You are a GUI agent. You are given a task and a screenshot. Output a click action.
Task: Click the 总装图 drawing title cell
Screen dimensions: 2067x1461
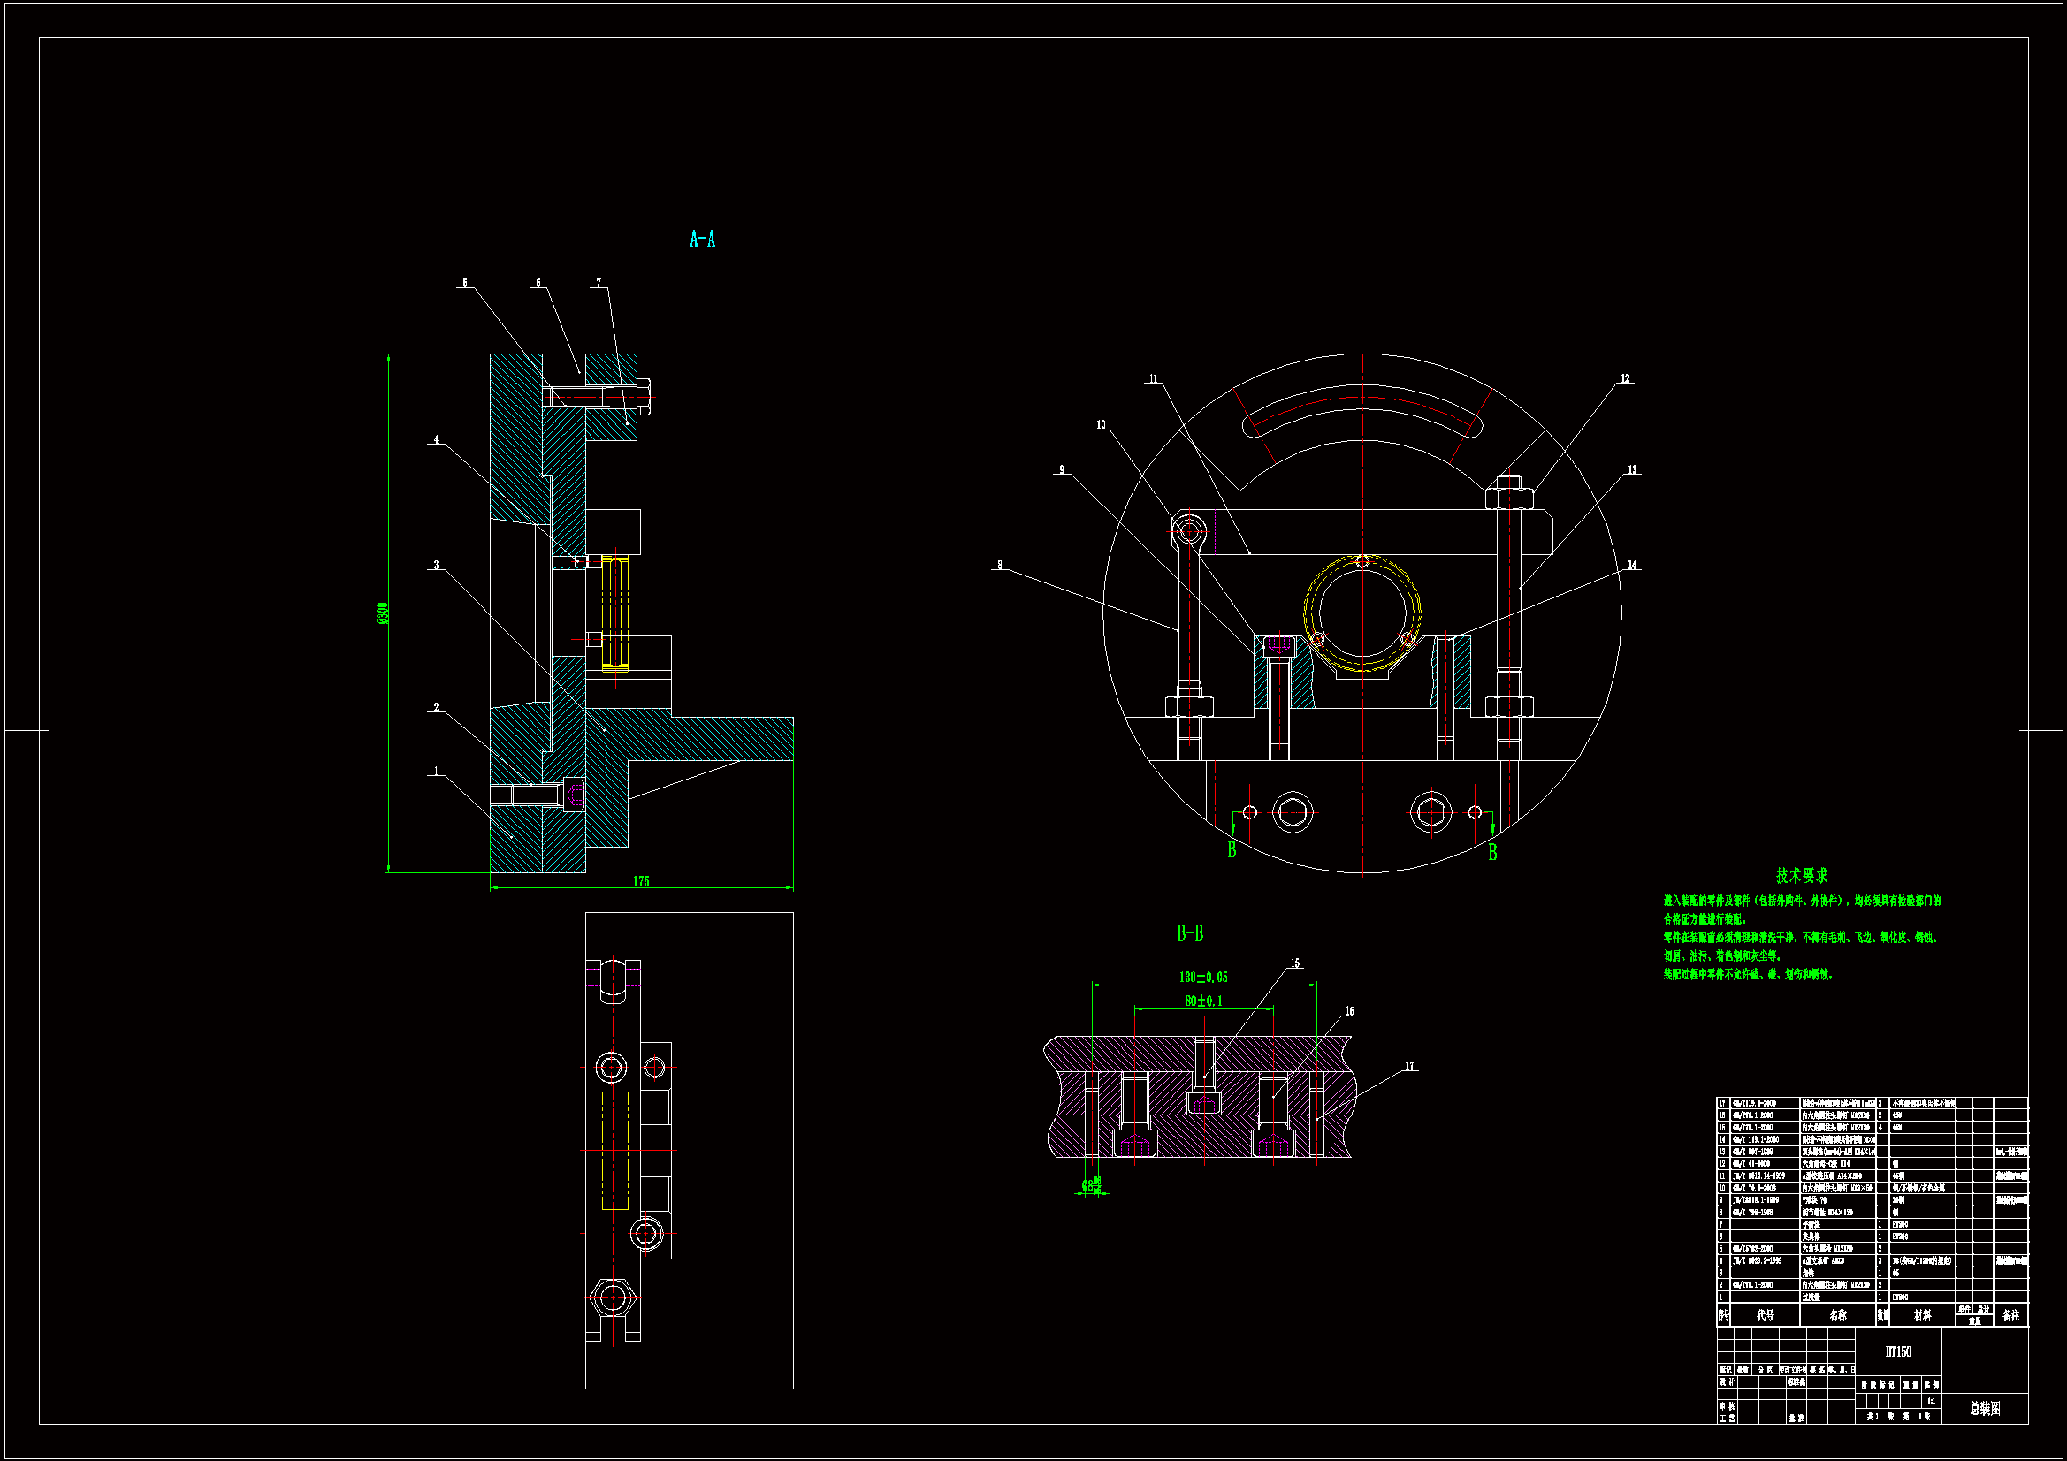(x=1984, y=1408)
